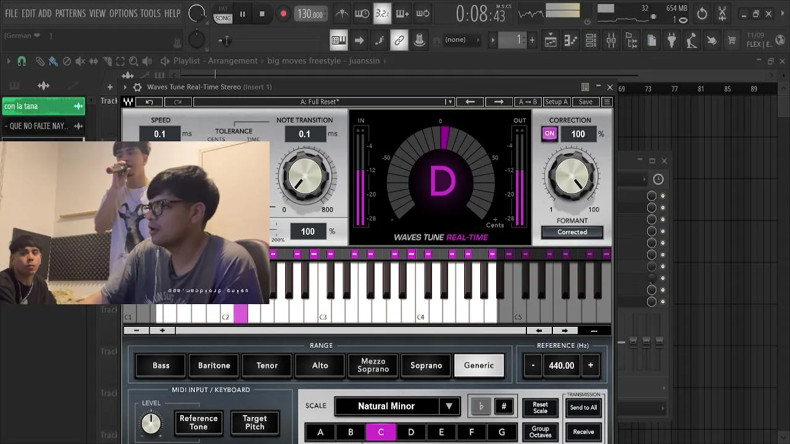
Task: Arm the record button
Action: coord(283,14)
